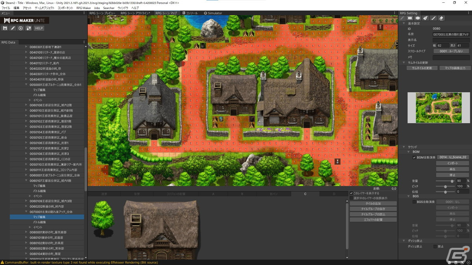Click the exclamation event marker on the map
The height and width of the screenshot is (265, 472).
click(x=337, y=161)
